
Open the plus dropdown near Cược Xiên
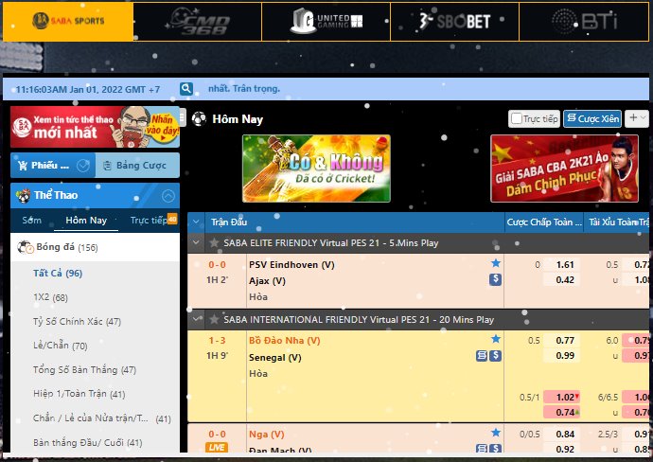click(x=636, y=118)
